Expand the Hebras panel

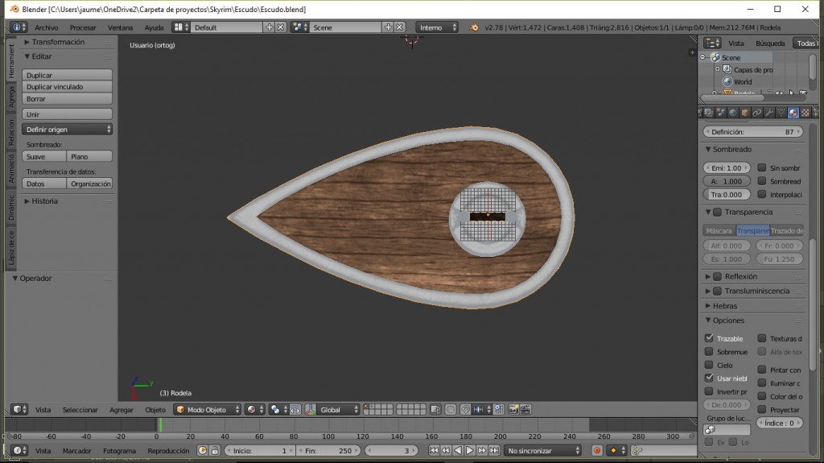tap(724, 306)
